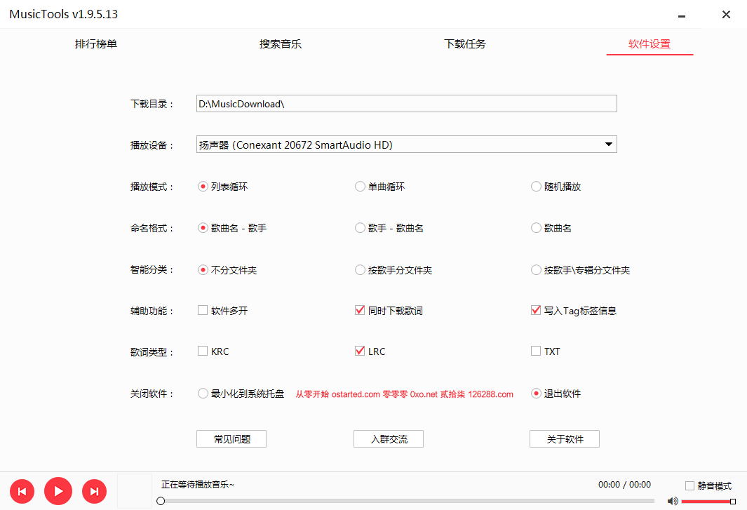Click the red volume slider
This screenshot has width=747, height=510.
tap(708, 501)
